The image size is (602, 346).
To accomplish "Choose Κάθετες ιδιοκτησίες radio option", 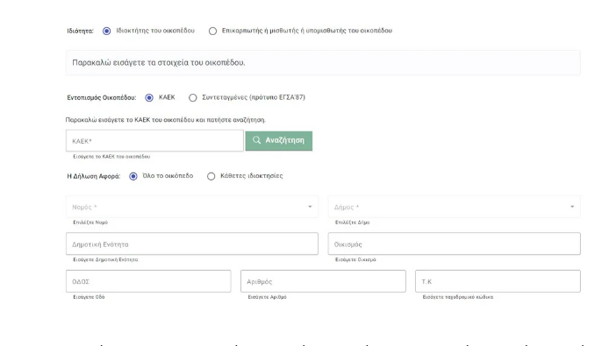I will tap(211, 176).
